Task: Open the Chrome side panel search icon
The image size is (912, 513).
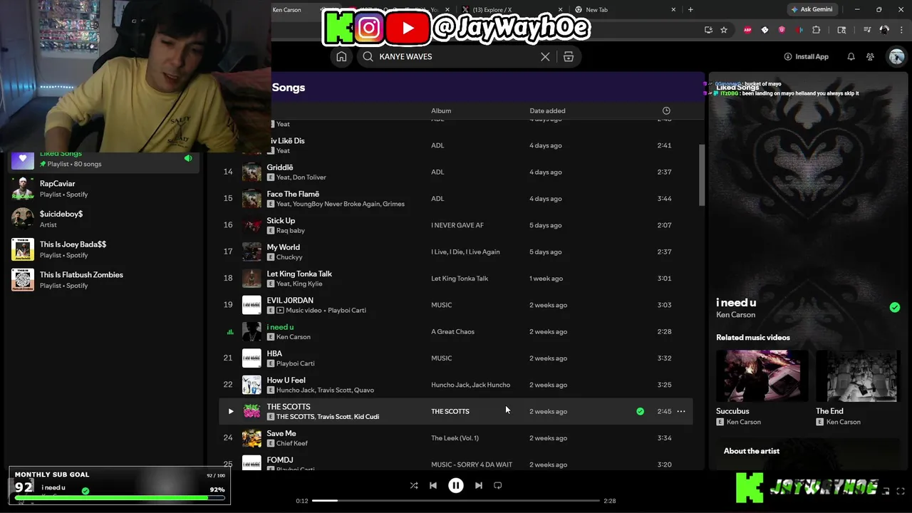Action: coord(841,30)
